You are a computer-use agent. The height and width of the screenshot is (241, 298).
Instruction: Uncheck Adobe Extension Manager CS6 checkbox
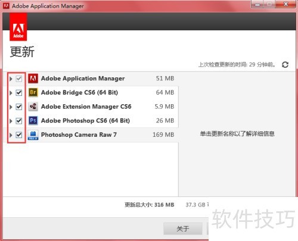[x=19, y=107]
